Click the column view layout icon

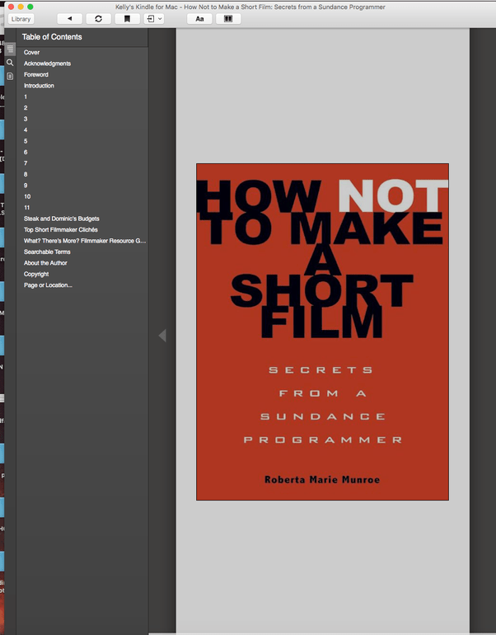[228, 19]
